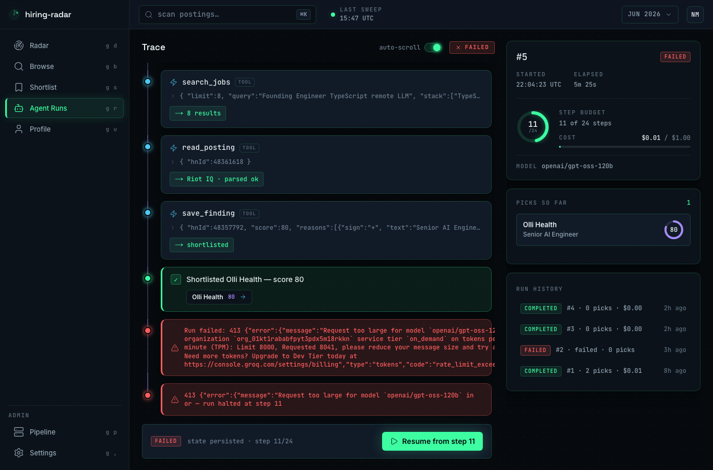Click the scan postings search field
713x470 pixels.
228,15
